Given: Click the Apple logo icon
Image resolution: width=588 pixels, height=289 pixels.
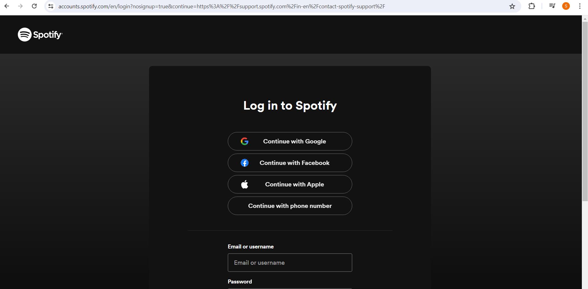Looking at the screenshot, I should click(244, 184).
